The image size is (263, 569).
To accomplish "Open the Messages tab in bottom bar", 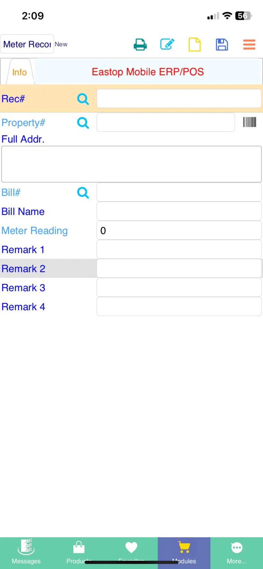I will [26, 552].
